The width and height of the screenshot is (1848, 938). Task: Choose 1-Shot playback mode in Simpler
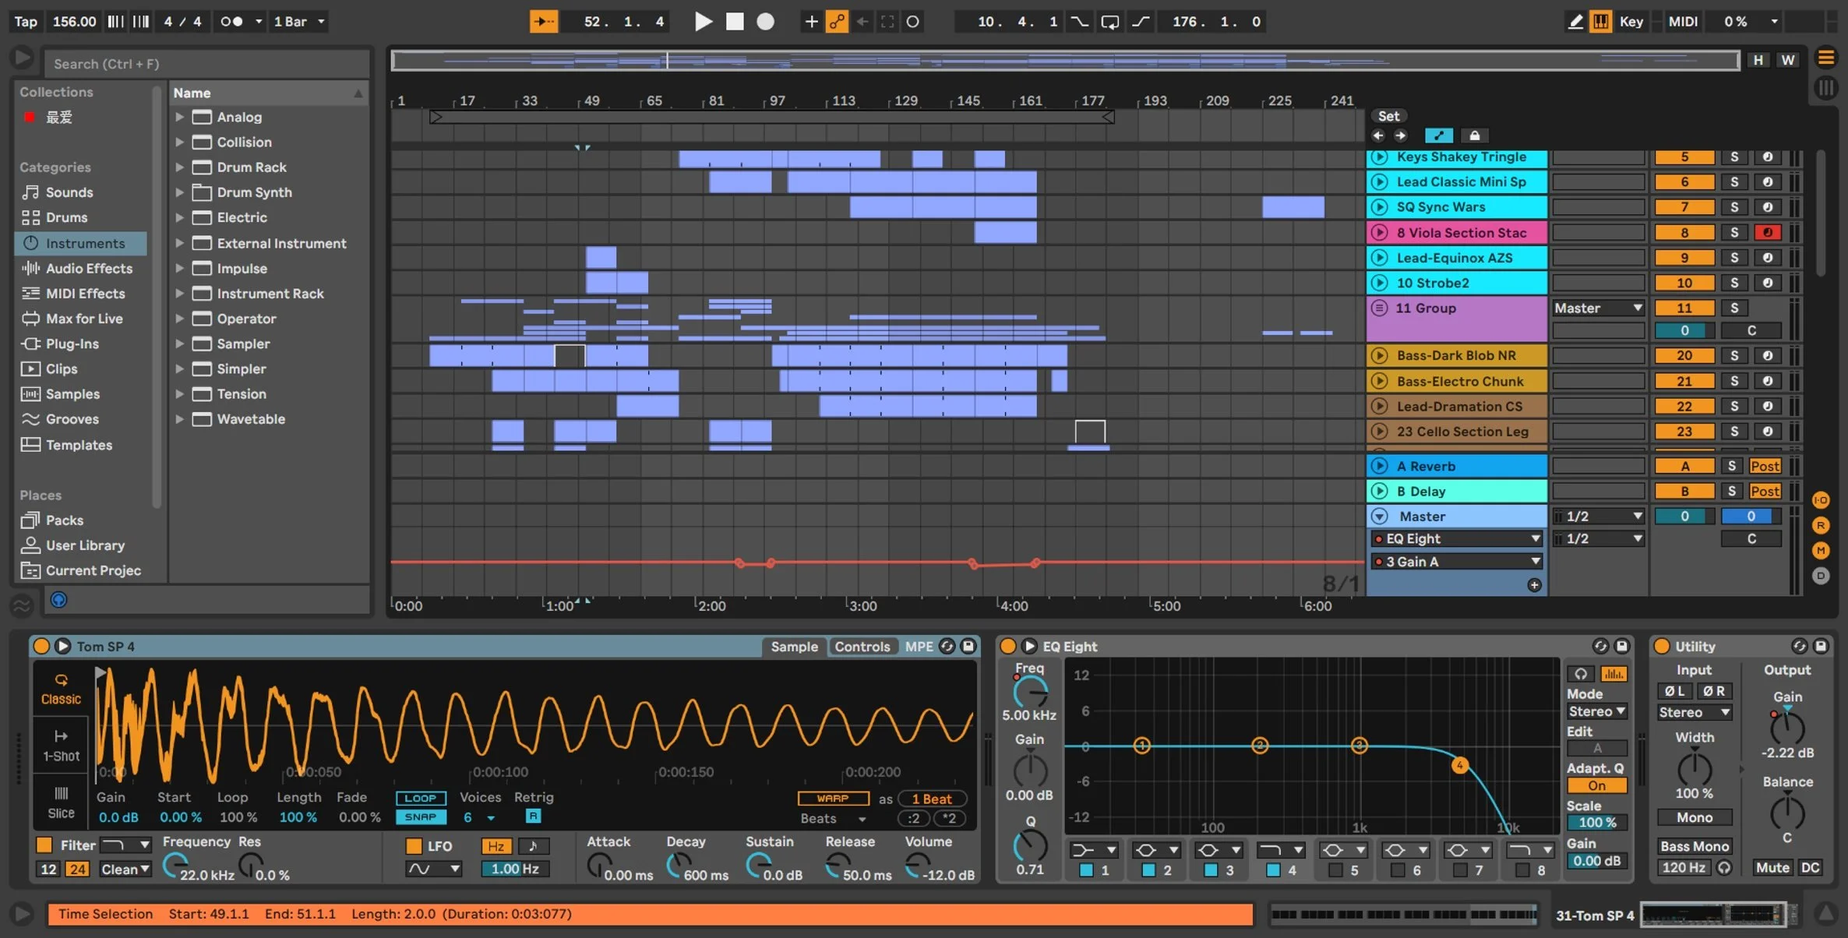point(61,745)
